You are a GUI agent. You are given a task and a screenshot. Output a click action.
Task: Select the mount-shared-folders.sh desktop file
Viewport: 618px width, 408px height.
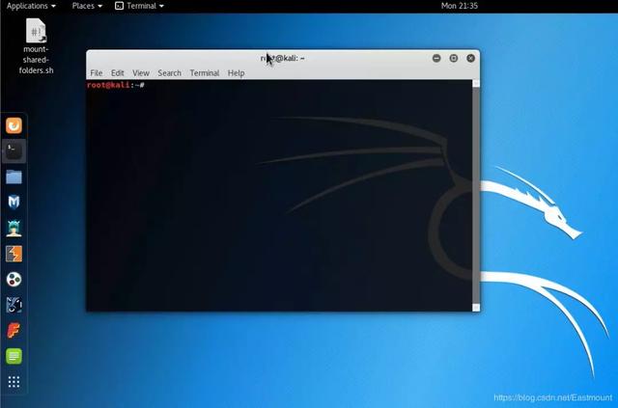[x=36, y=46]
